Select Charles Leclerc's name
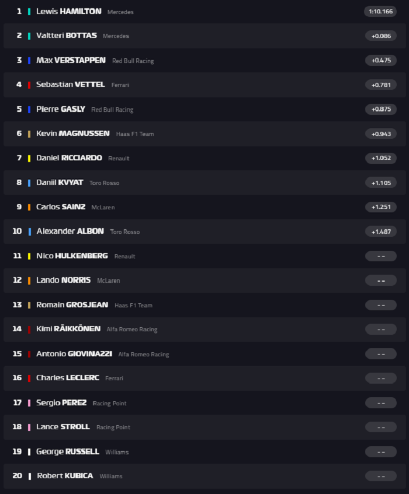The height and width of the screenshot is (494, 409). pyautogui.click(x=67, y=378)
